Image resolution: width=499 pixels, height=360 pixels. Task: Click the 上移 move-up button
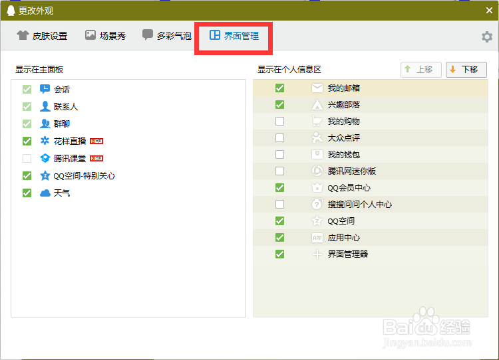[x=420, y=69]
